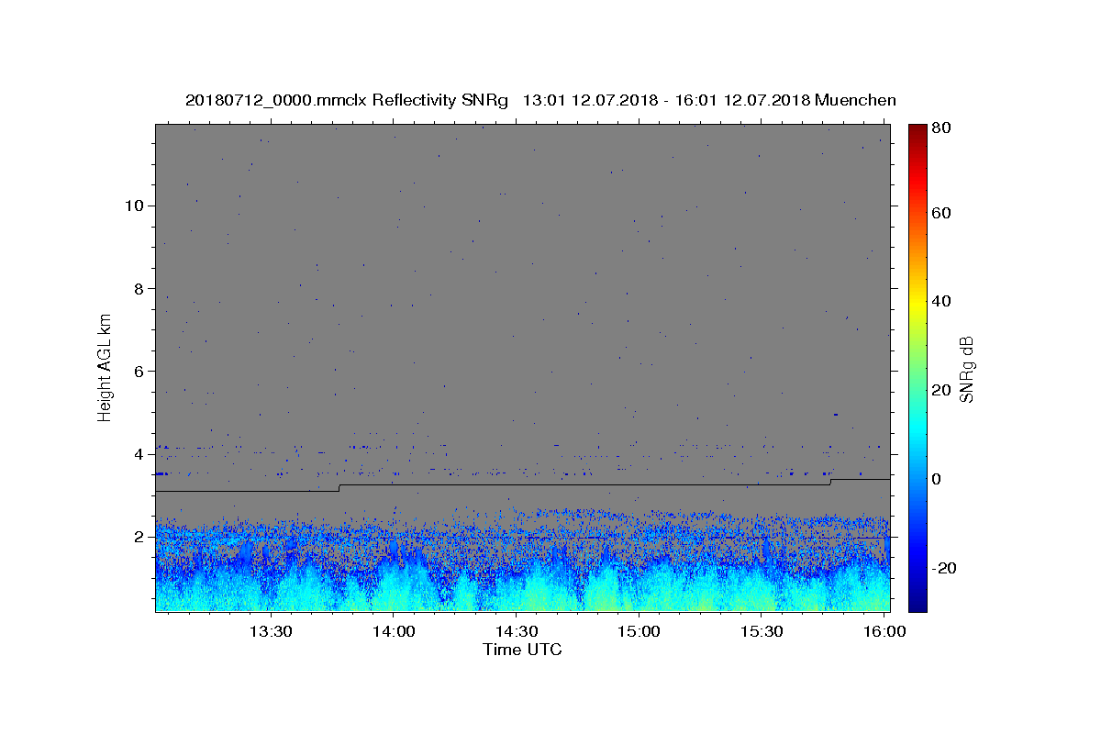Click the colorbar value 20
The image size is (1101, 734).
[941, 390]
